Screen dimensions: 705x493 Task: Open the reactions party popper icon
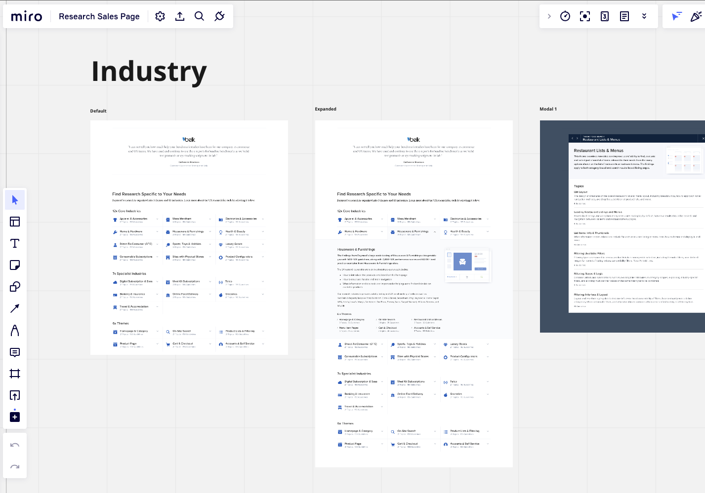tap(696, 16)
